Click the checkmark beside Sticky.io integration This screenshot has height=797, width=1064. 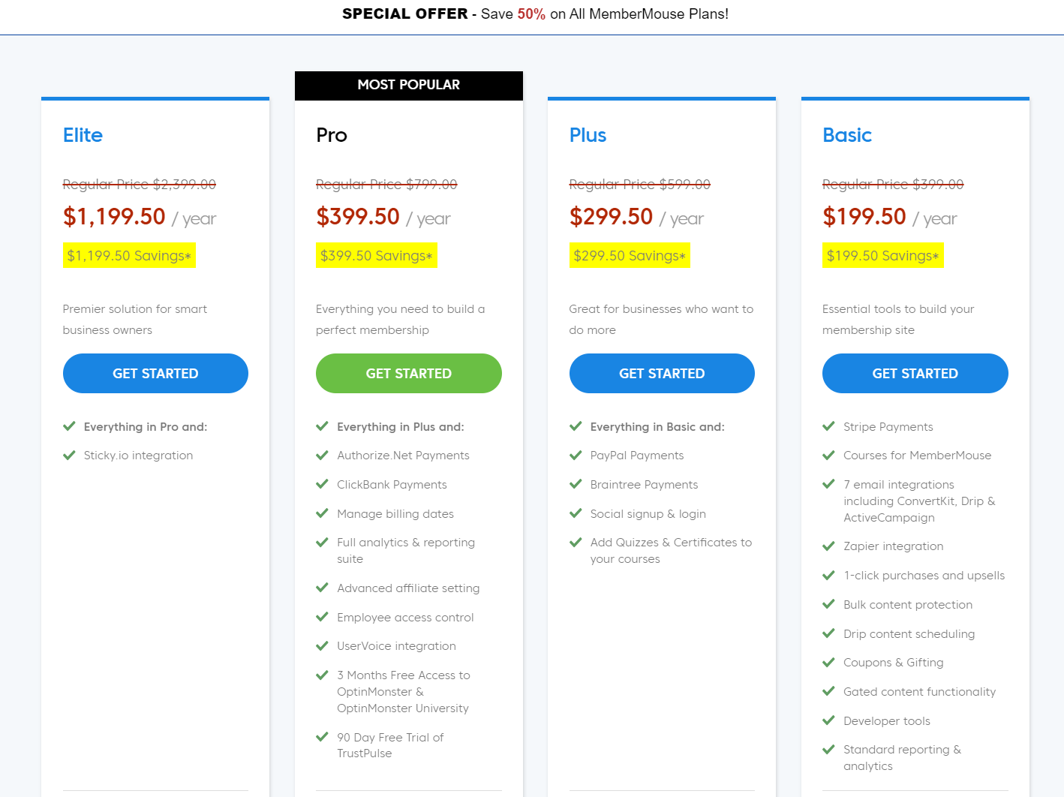pos(69,455)
